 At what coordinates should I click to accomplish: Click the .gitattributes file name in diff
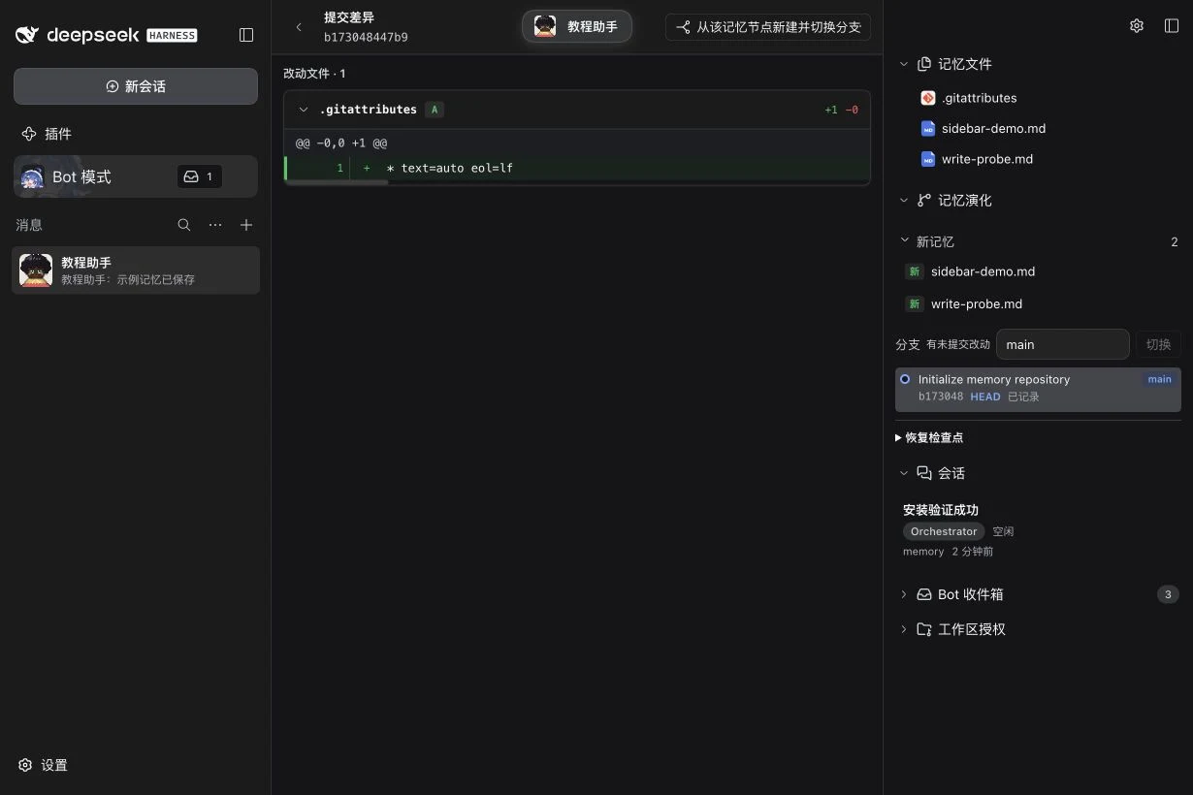tap(369, 110)
